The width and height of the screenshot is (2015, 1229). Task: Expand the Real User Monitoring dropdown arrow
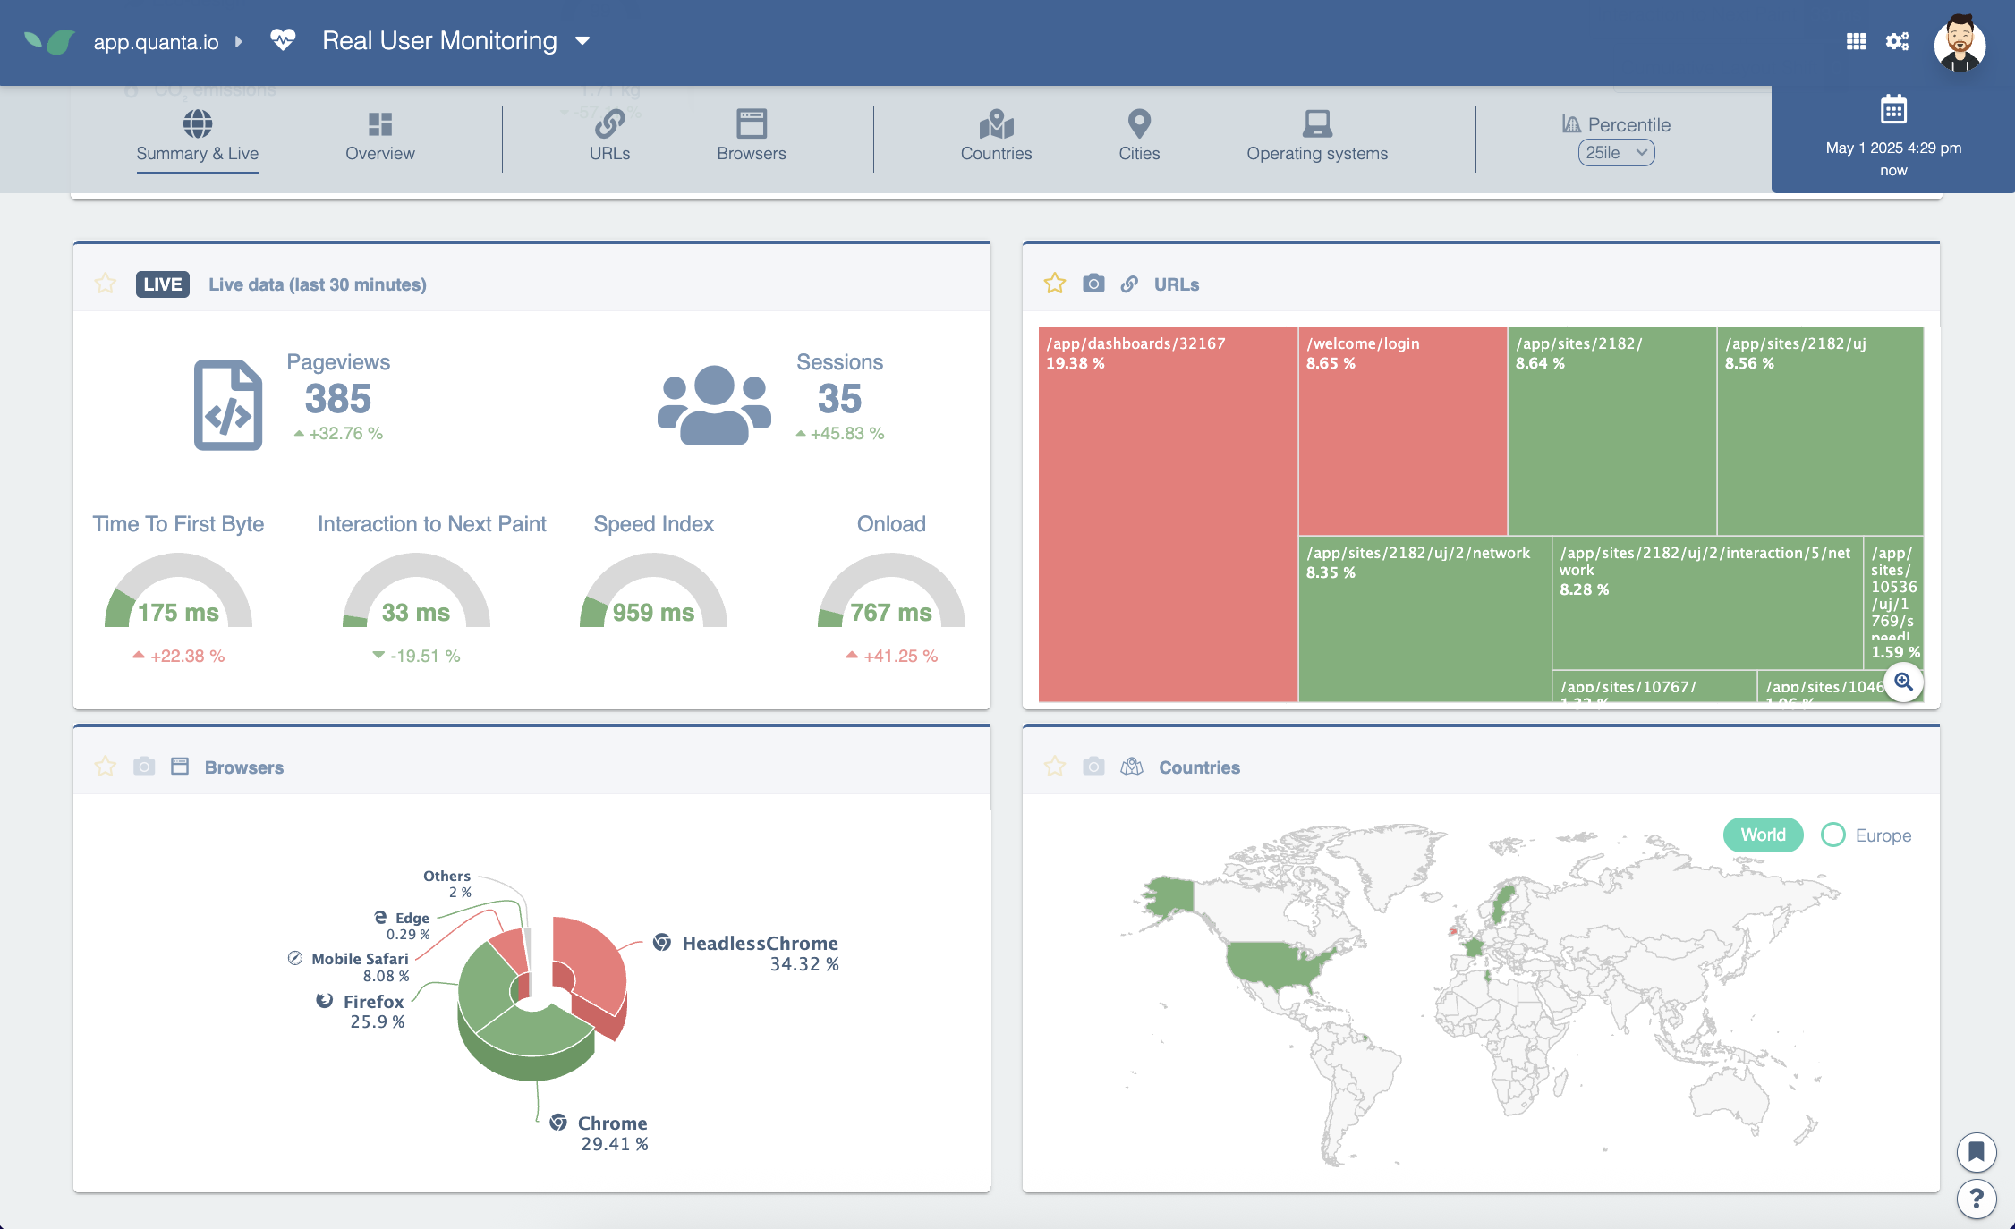click(x=582, y=41)
